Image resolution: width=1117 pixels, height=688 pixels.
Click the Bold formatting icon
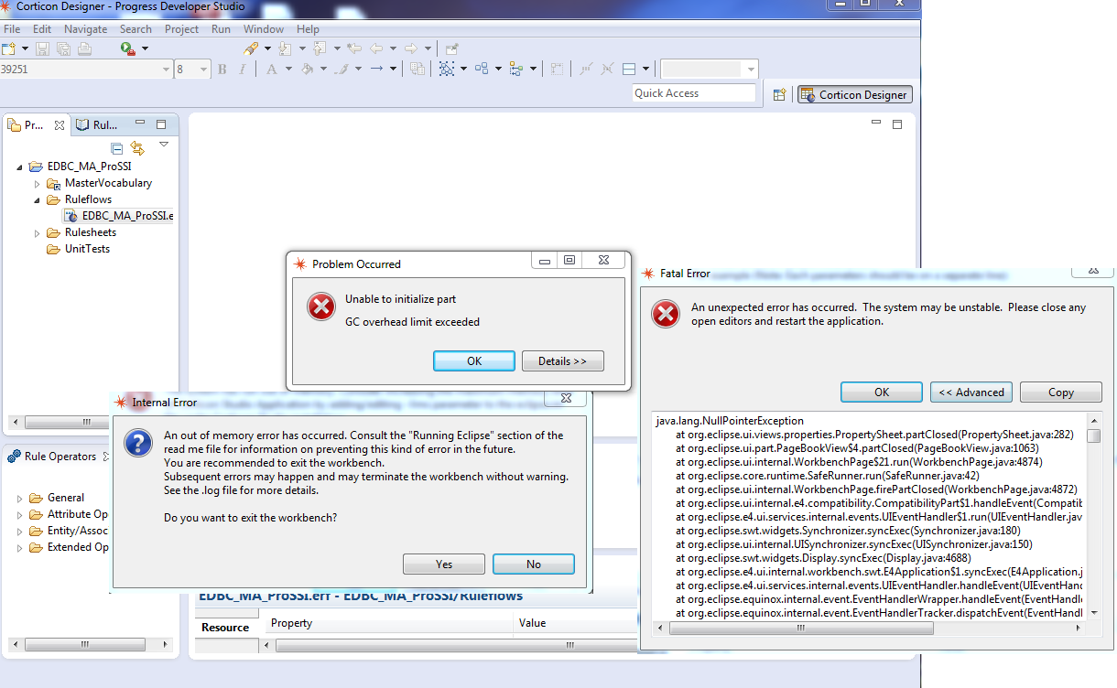222,70
